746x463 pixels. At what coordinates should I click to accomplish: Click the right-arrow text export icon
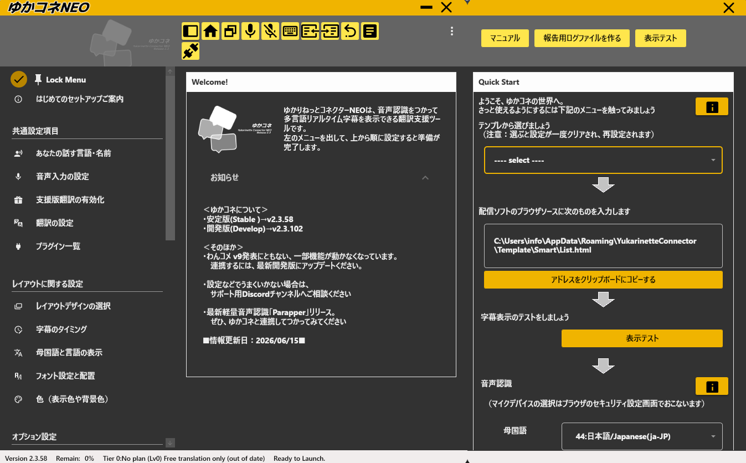coord(330,31)
